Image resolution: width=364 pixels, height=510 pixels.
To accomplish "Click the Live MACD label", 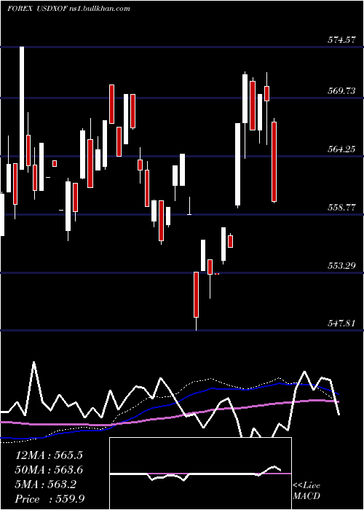I will (x=306, y=491).
